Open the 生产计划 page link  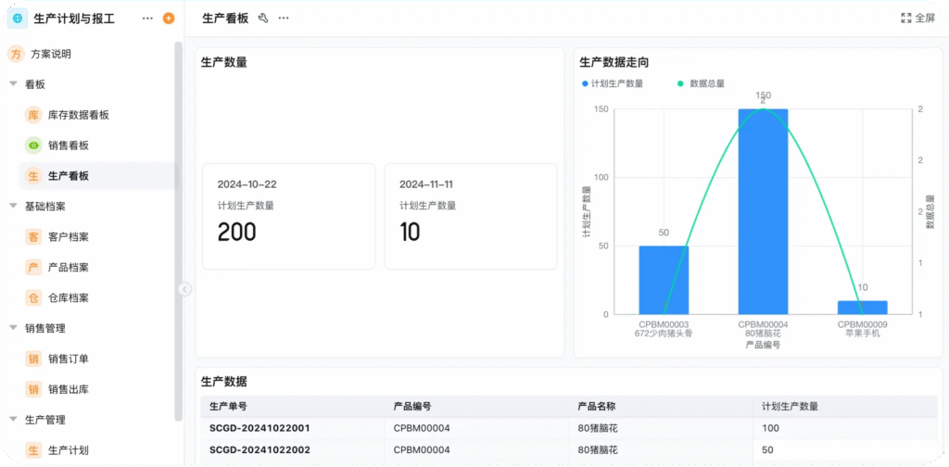point(68,450)
